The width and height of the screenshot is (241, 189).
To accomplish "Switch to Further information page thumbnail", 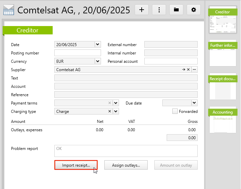I will click(223, 53).
